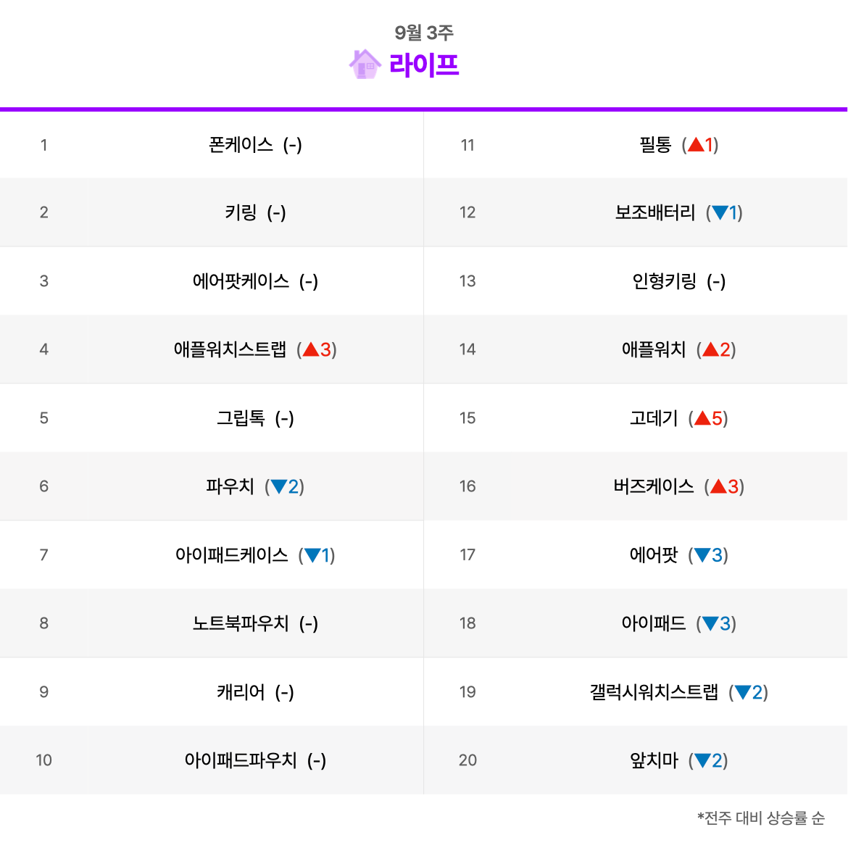Image resolution: width=848 pixels, height=848 pixels.
Task: Open the 그립톡 ranking entry
Action: coord(241,418)
